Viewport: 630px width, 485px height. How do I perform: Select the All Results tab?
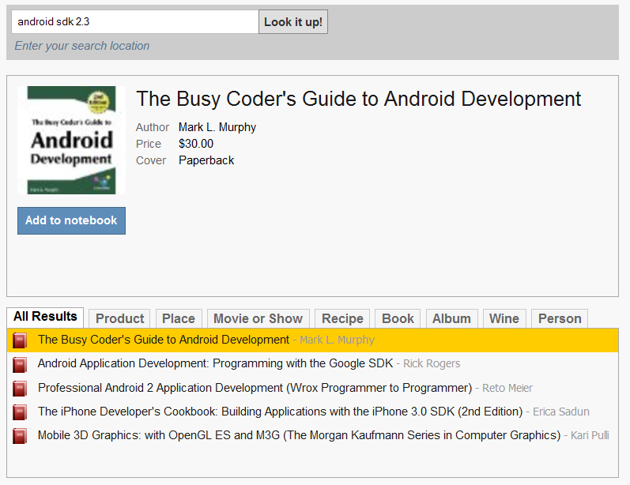click(x=45, y=318)
